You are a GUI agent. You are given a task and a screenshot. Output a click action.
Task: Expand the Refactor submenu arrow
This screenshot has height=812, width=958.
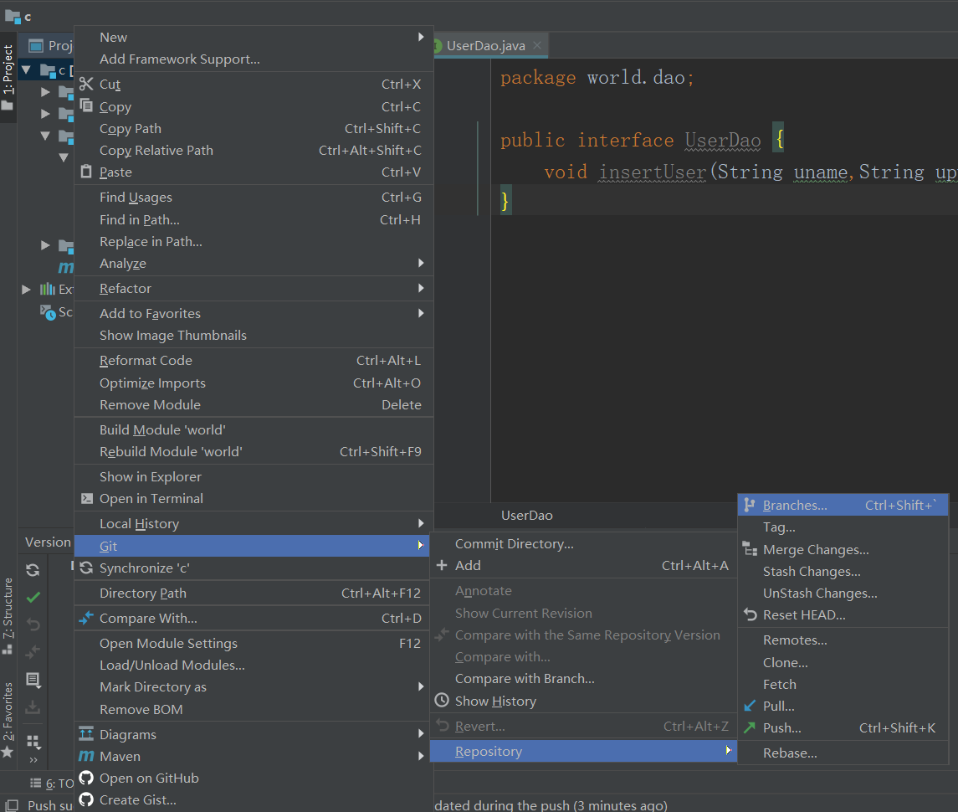pyautogui.click(x=420, y=288)
